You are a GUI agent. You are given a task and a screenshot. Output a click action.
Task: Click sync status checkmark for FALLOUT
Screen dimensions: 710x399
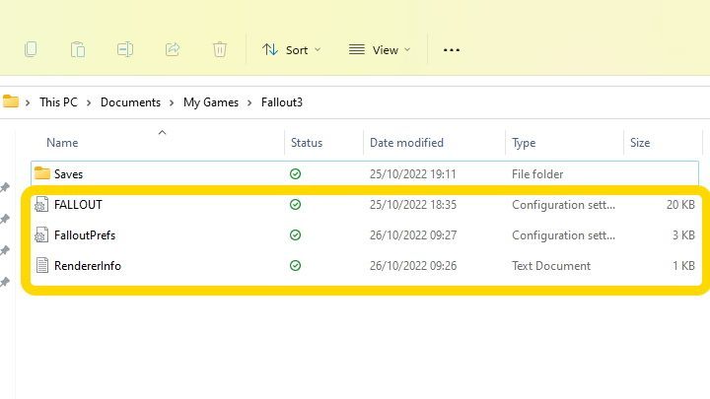pyautogui.click(x=295, y=205)
